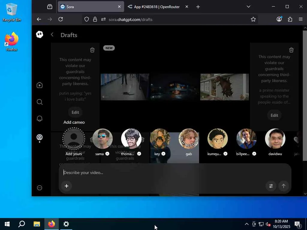Viewport: 307px width, 230px height.
Task: Click the site security padlock icon
Action: coord(95,19)
